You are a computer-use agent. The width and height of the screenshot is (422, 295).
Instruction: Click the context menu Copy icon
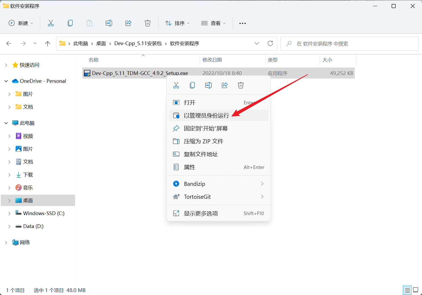click(192, 85)
